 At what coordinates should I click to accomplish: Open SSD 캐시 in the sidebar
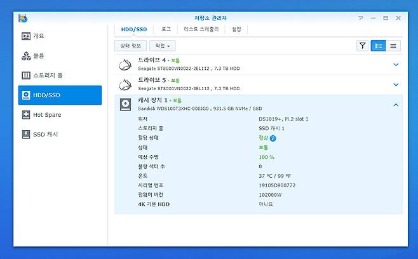40,135
